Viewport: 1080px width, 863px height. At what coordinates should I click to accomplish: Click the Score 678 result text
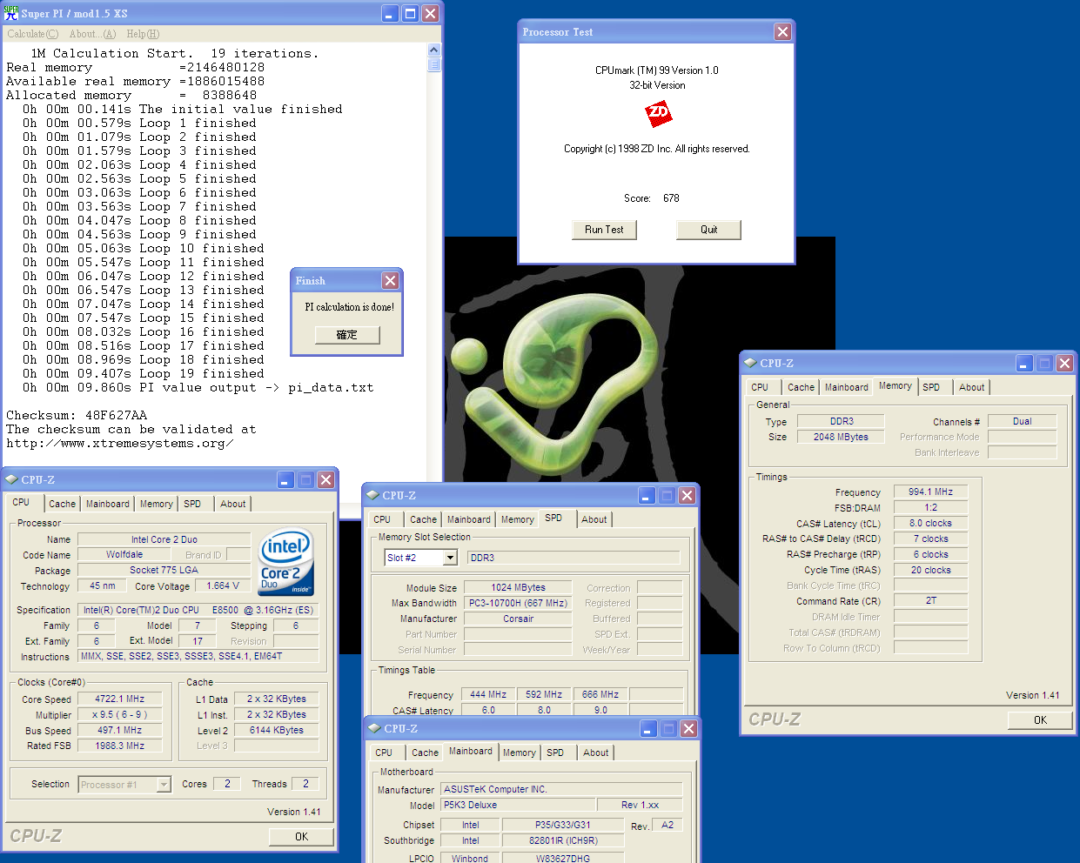(652, 198)
